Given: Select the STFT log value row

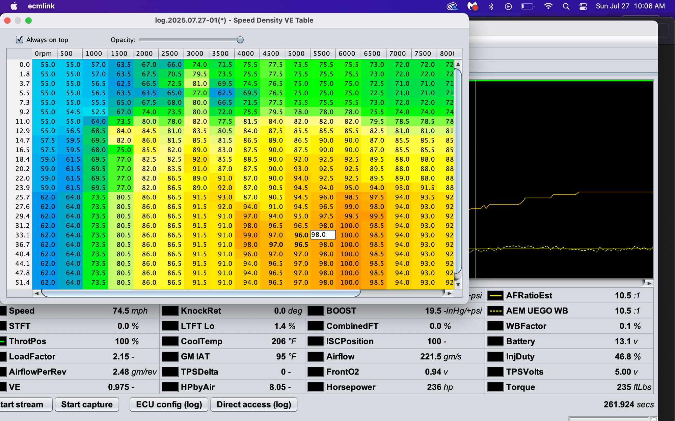Looking at the screenshot, I should [x=79, y=326].
